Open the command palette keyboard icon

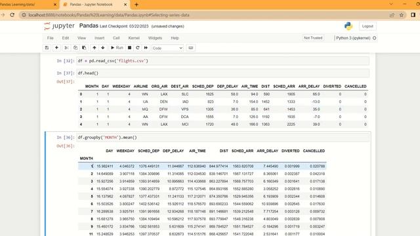point(191,48)
